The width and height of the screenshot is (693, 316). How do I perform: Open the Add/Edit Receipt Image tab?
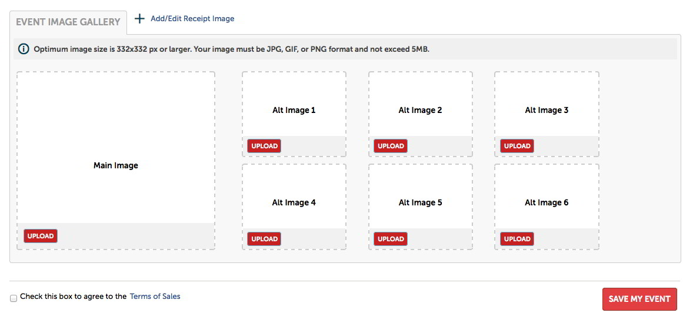pos(192,19)
